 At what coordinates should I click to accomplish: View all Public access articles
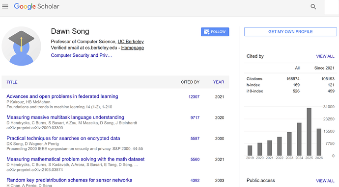pos(325,181)
